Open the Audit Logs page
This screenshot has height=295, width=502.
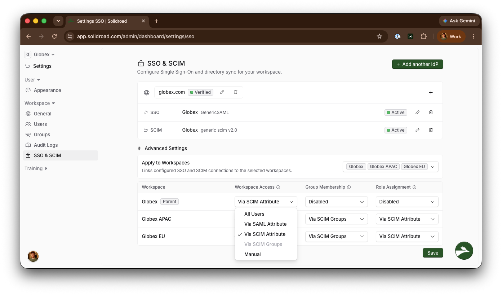coord(61,145)
